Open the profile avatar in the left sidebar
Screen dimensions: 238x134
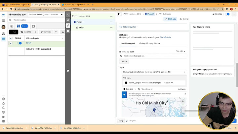[x=3, y=27]
